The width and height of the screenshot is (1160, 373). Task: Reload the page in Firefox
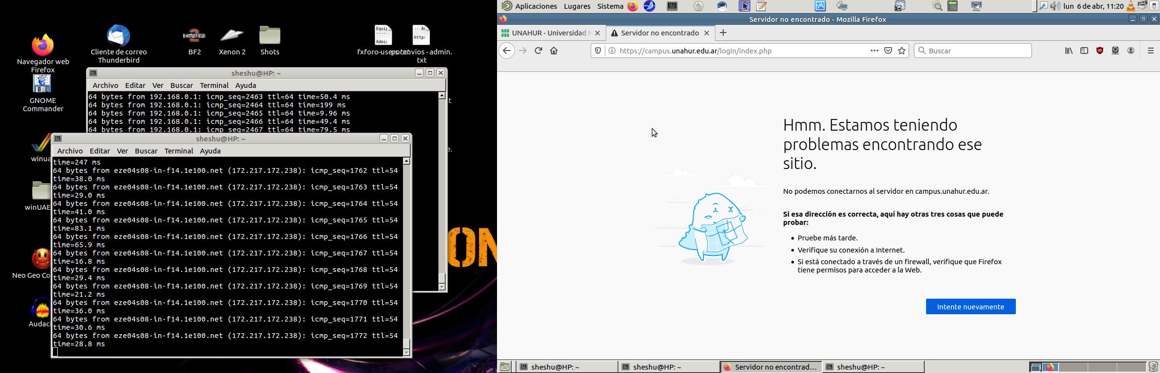pos(538,51)
